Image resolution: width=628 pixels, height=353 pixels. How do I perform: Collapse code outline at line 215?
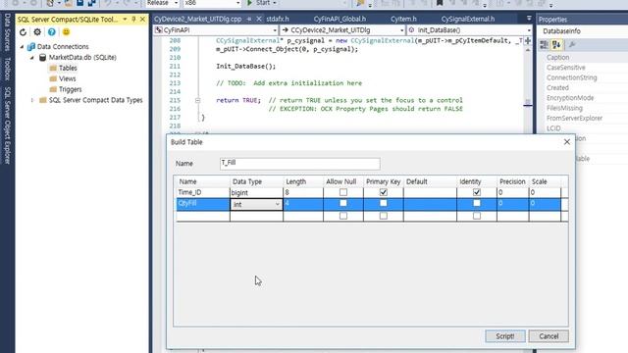197,100
